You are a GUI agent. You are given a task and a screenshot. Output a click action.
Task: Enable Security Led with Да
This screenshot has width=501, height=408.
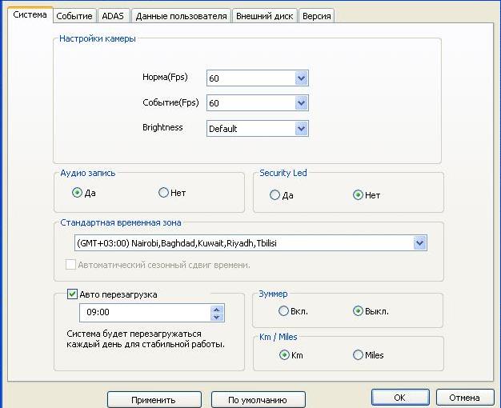[275, 195]
